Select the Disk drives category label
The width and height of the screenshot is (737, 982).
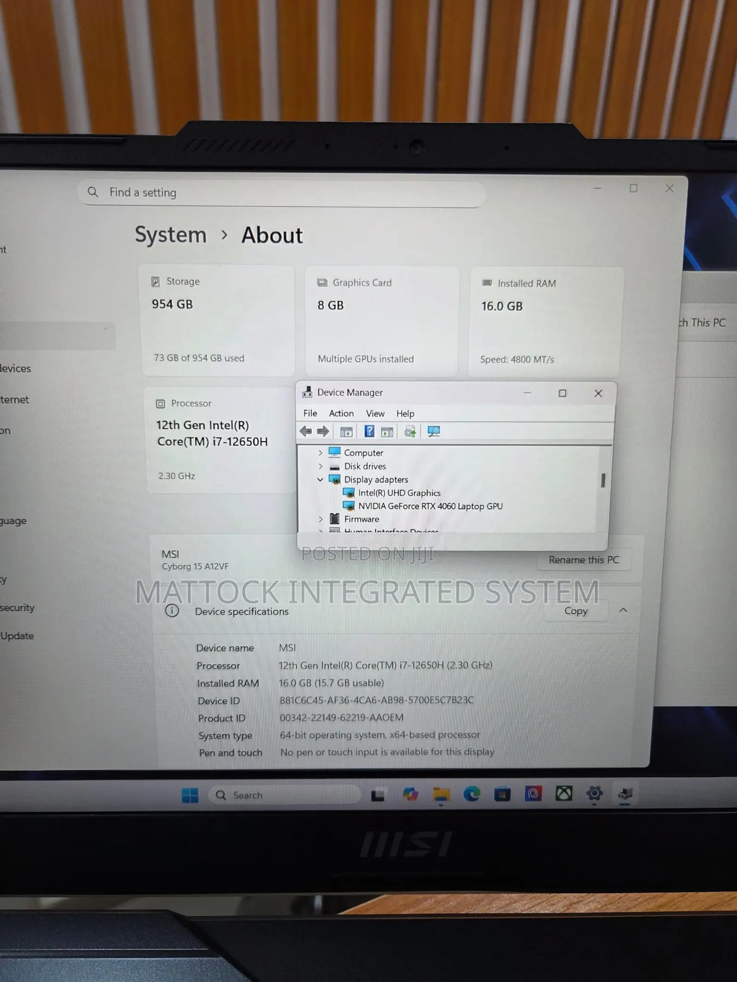pos(365,466)
